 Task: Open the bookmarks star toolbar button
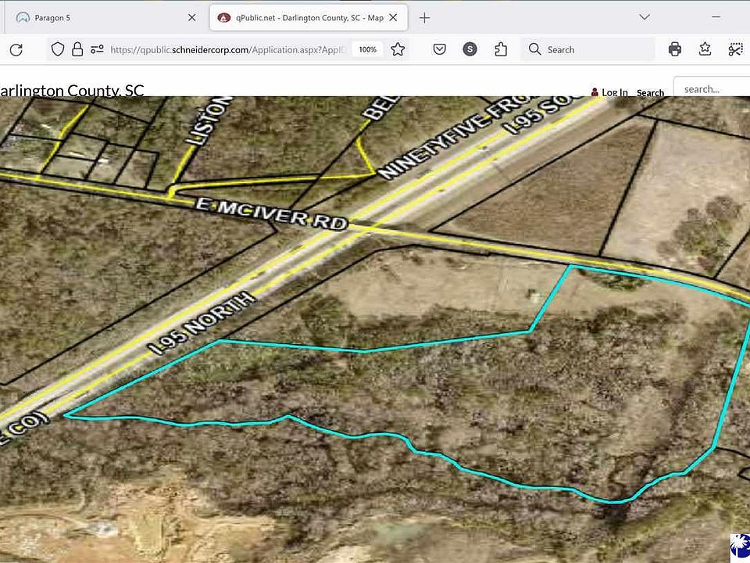pos(705,49)
